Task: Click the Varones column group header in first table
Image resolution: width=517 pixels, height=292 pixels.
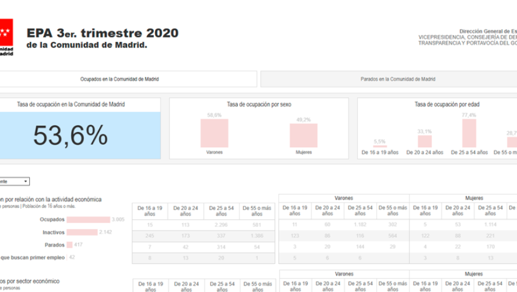Action: coord(344,198)
